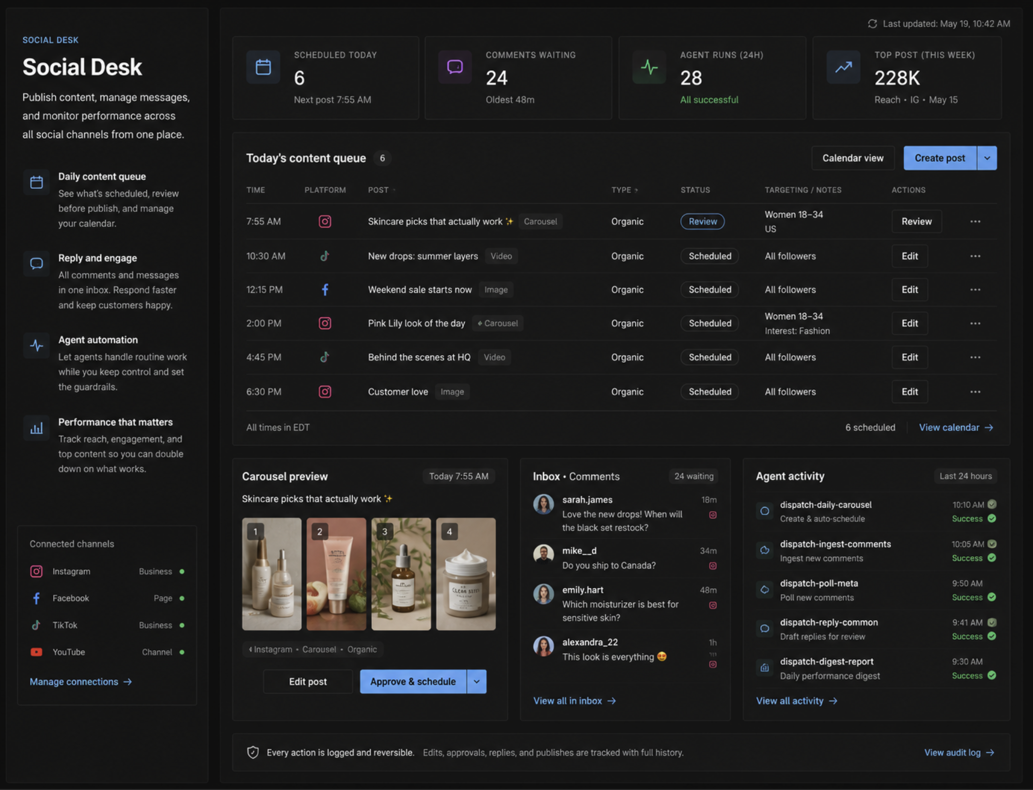Click the Reply and engage chat icon

37,264
